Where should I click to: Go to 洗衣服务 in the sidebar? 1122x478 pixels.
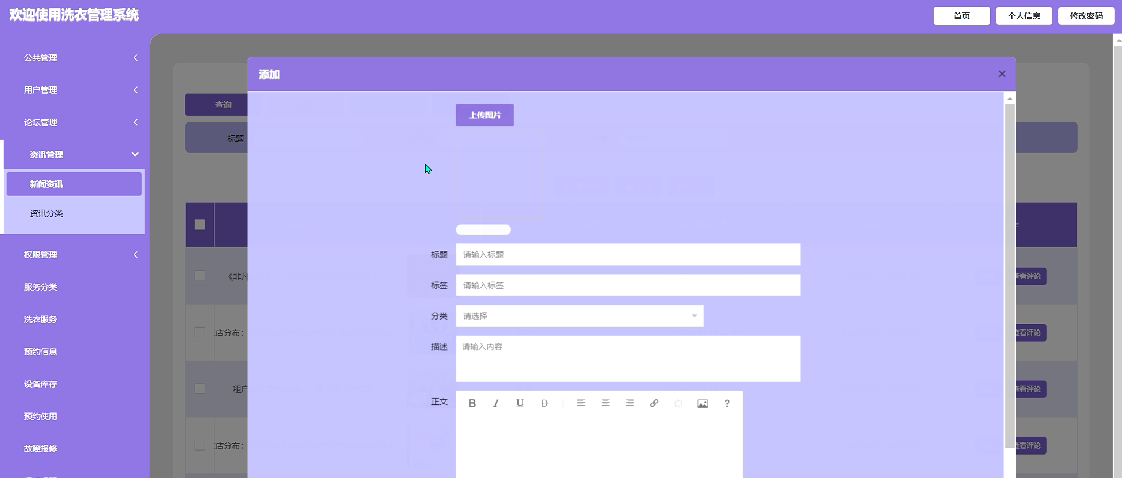[41, 320]
